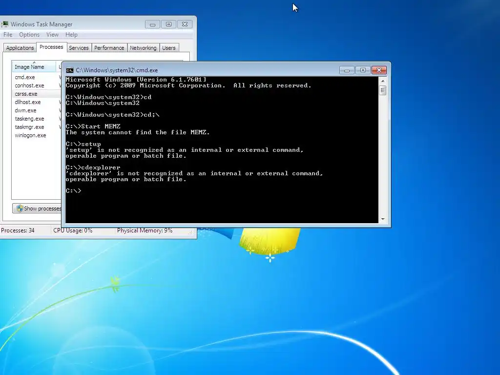Sort processes by Image Name column header
The width and height of the screenshot is (500, 375).
tap(34, 66)
